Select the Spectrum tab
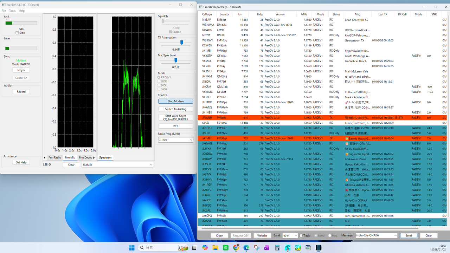 click(x=105, y=157)
